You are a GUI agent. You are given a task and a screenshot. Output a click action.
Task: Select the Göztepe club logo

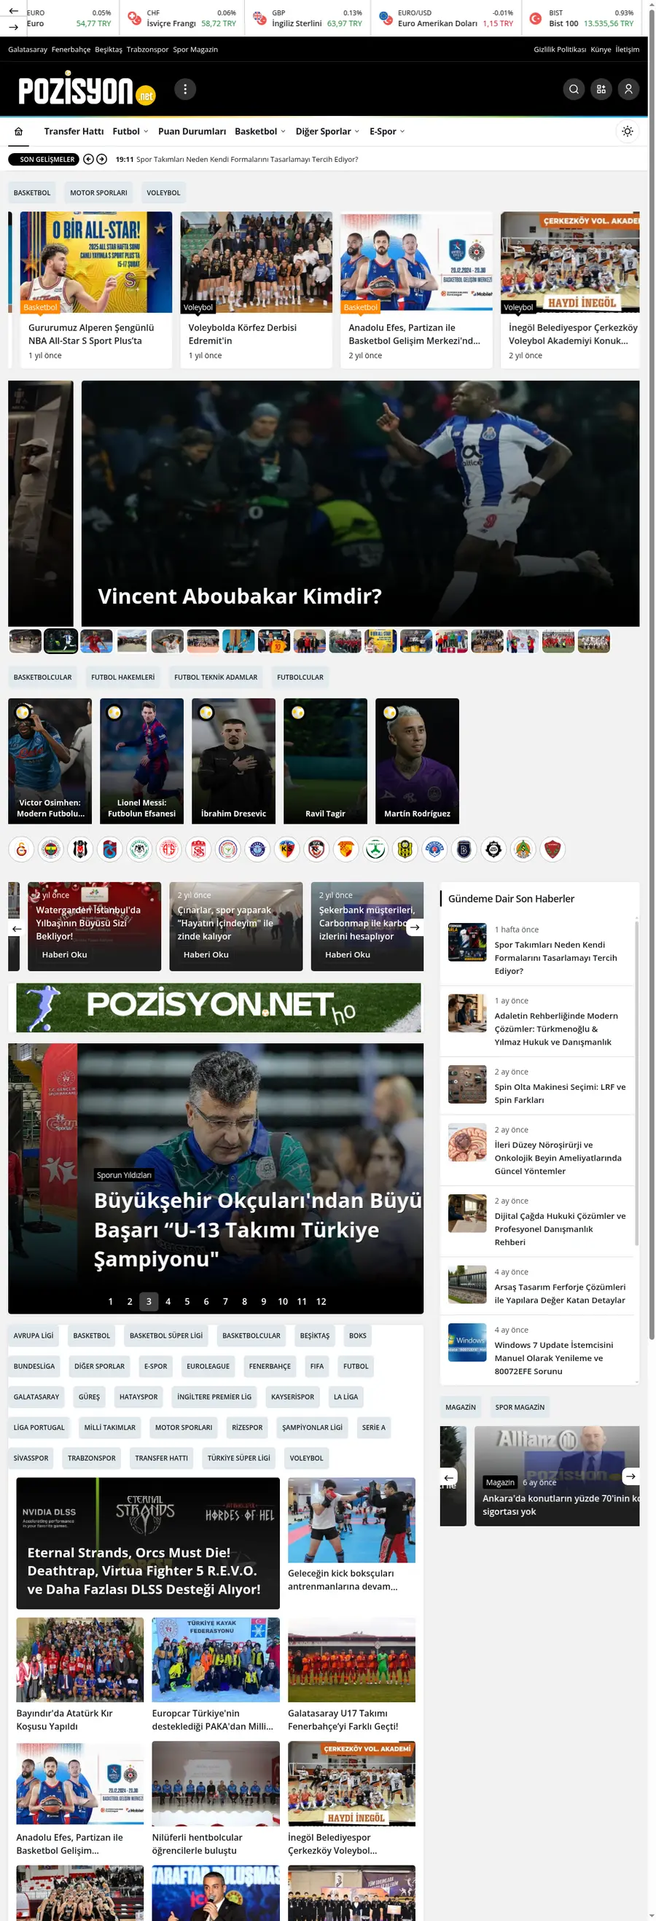pos(346,849)
